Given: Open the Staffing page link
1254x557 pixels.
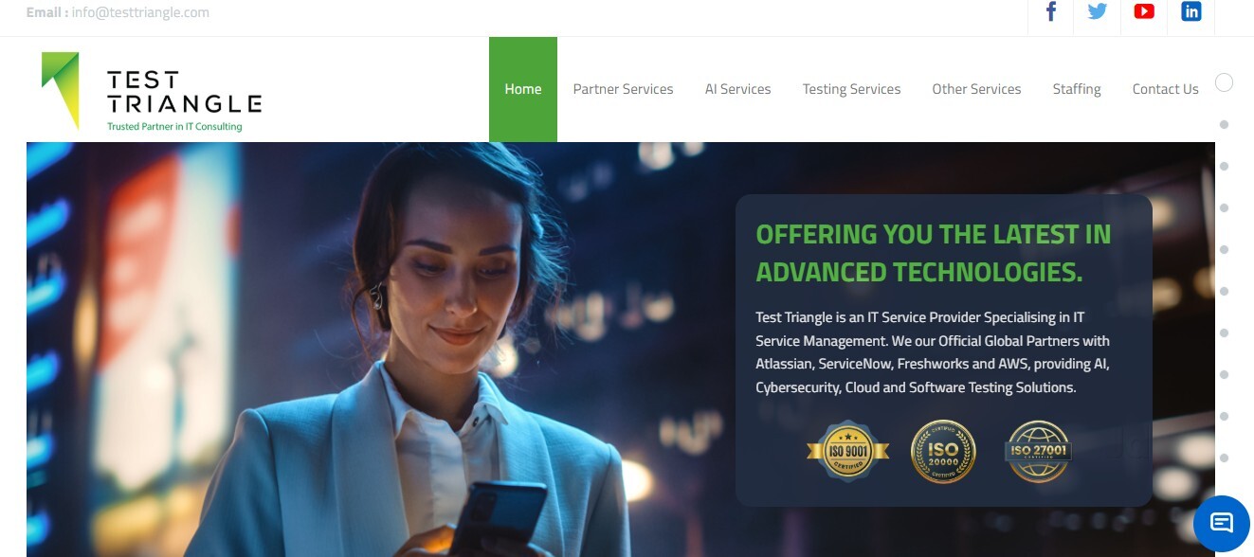Looking at the screenshot, I should [1077, 89].
